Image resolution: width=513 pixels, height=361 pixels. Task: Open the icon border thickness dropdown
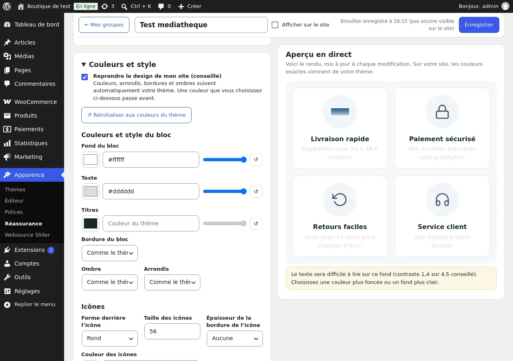(235, 339)
